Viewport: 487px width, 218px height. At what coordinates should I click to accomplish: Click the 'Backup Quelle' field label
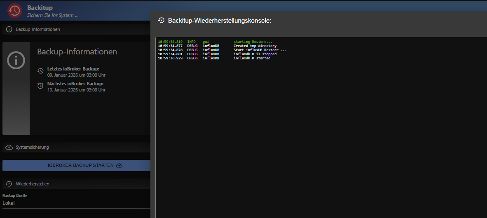click(x=15, y=196)
